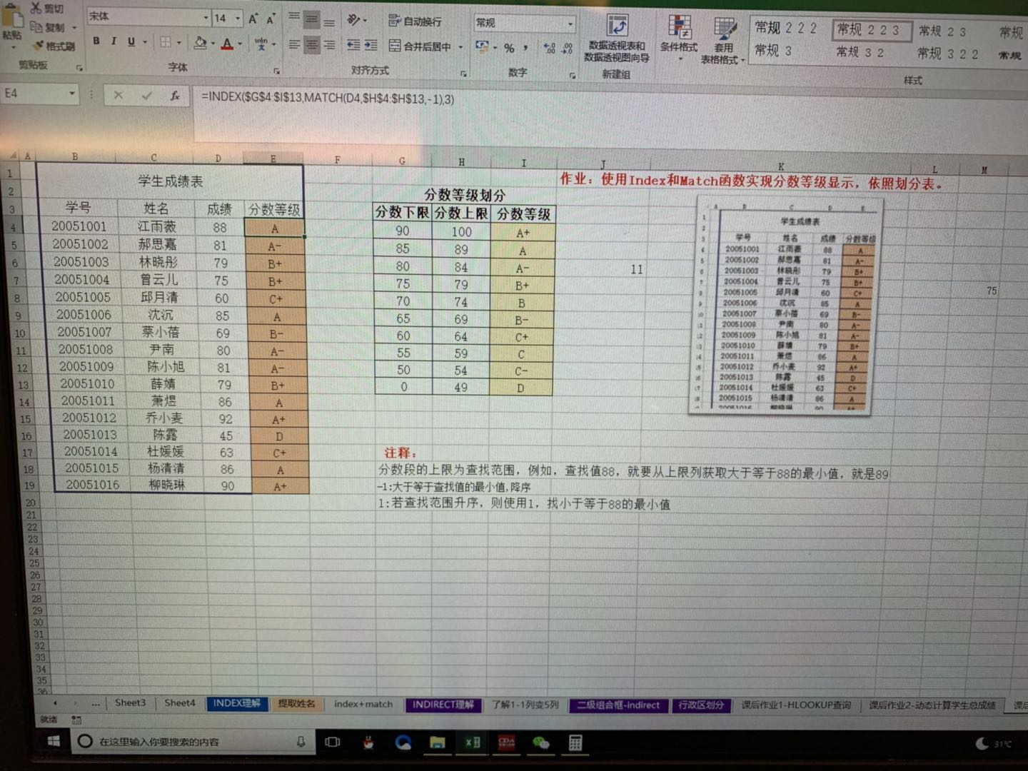Apply the 常规 2 2 2 cell style

click(786, 28)
